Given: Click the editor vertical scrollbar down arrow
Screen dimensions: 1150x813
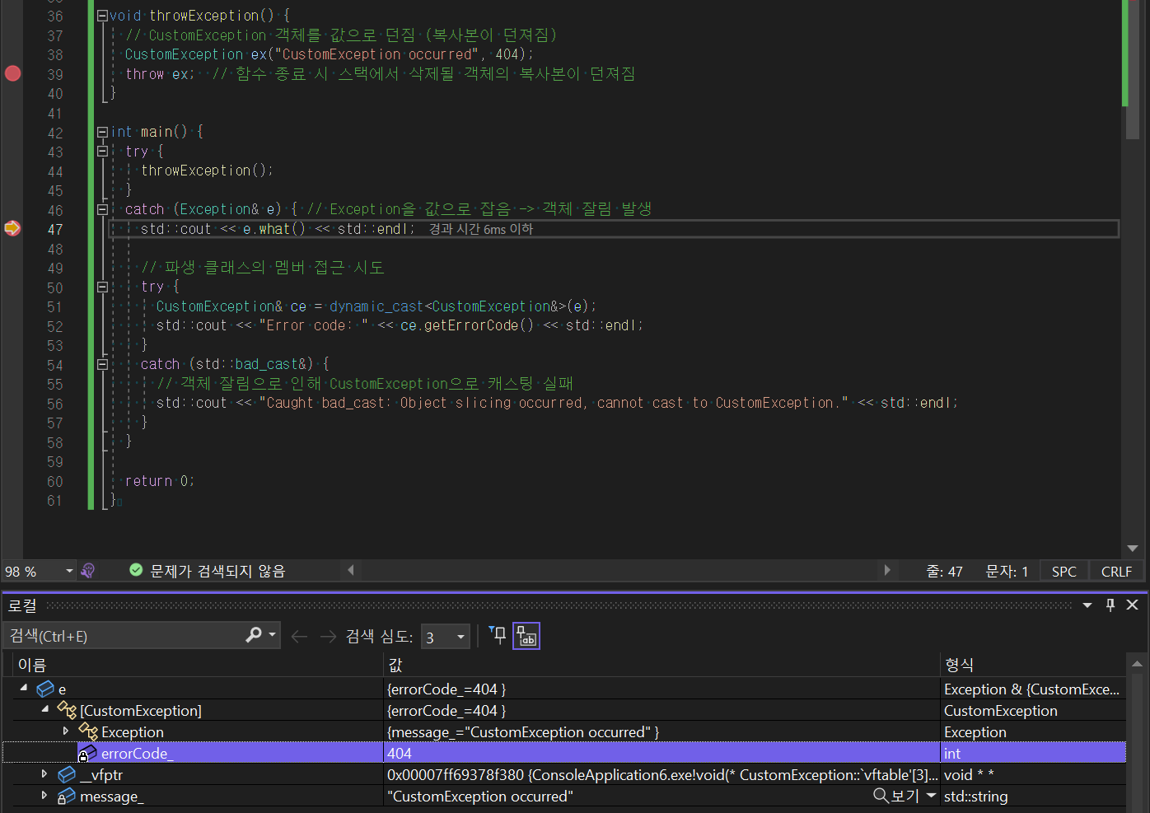Looking at the screenshot, I should pyautogui.click(x=1133, y=549).
